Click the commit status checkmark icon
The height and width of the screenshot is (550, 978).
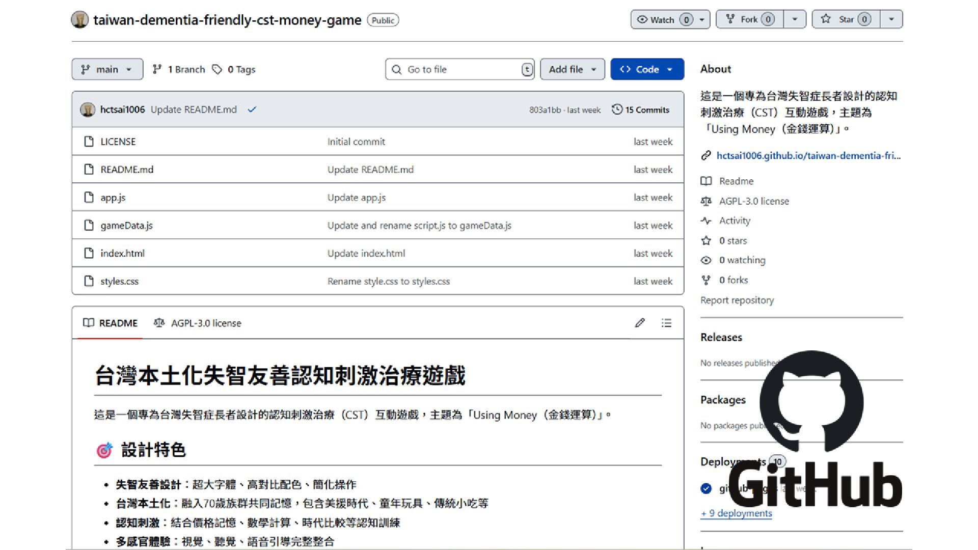[x=252, y=109]
